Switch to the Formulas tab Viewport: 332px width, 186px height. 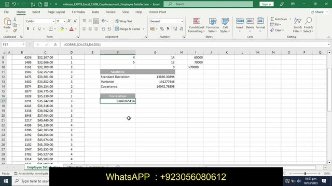(78, 12)
